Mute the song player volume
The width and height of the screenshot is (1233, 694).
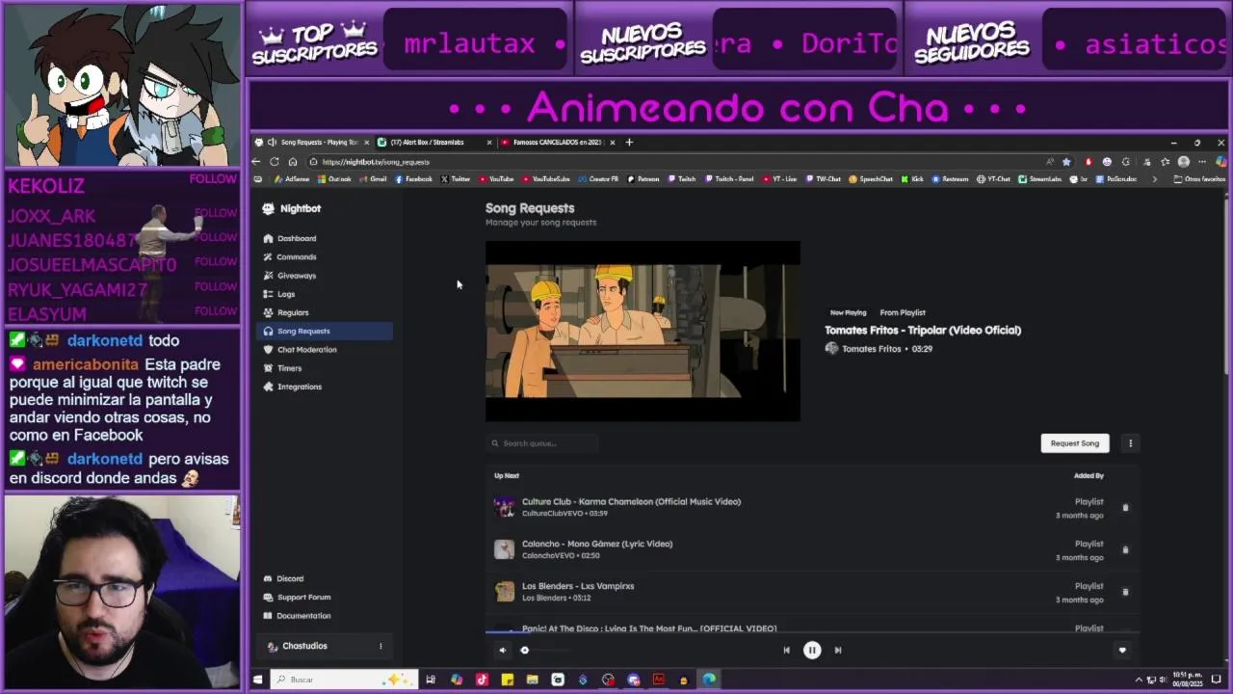[x=502, y=651]
